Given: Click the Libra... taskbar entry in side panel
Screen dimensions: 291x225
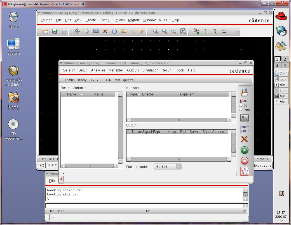Looking at the screenshot, I should 281,90.
